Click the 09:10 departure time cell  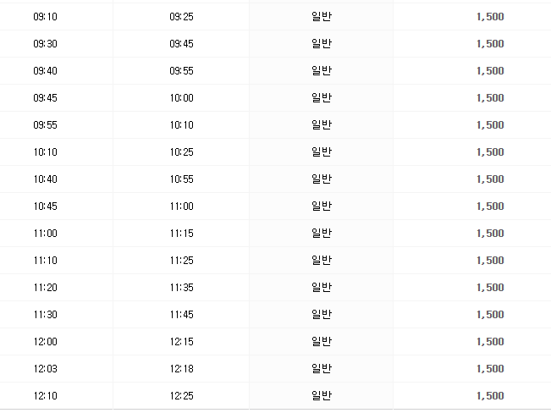pos(45,17)
